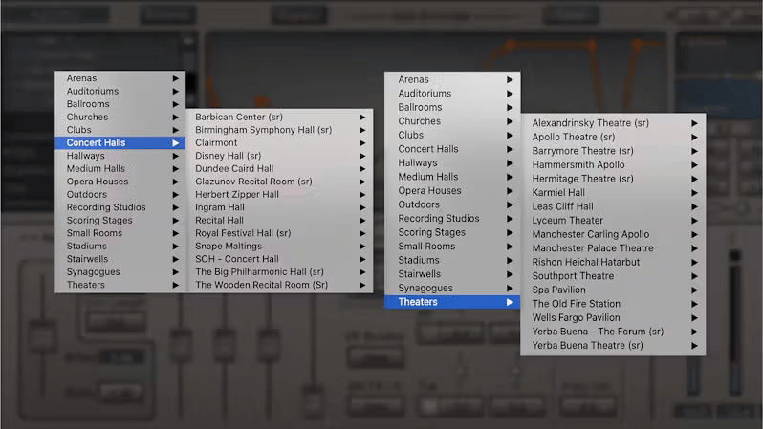The width and height of the screenshot is (763, 429).
Task: Open The Old Fire Station
Action: point(613,304)
